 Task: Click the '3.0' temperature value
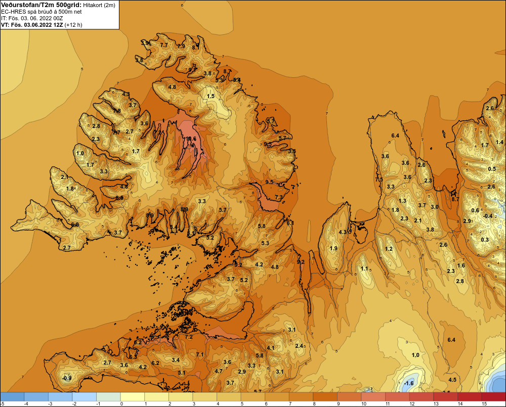(x=435, y=207)
